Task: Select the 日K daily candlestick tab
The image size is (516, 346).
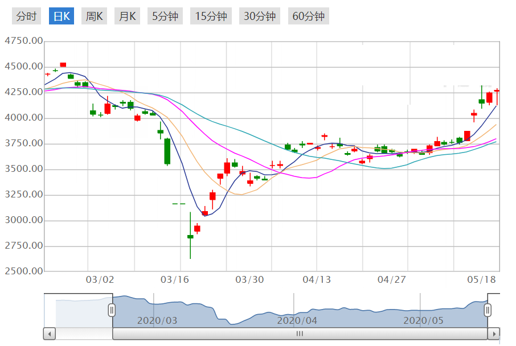Action: point(61,16)
